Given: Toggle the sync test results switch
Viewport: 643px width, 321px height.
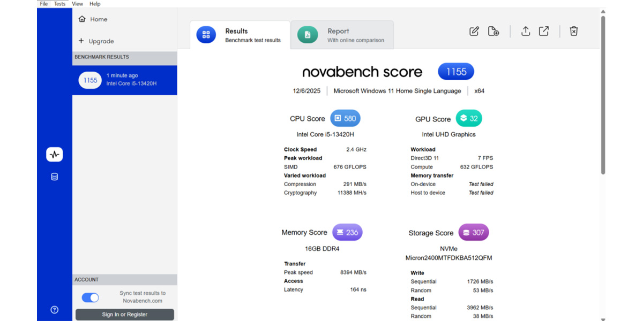Looking at the screenshot, I should (x=91, y=297).
